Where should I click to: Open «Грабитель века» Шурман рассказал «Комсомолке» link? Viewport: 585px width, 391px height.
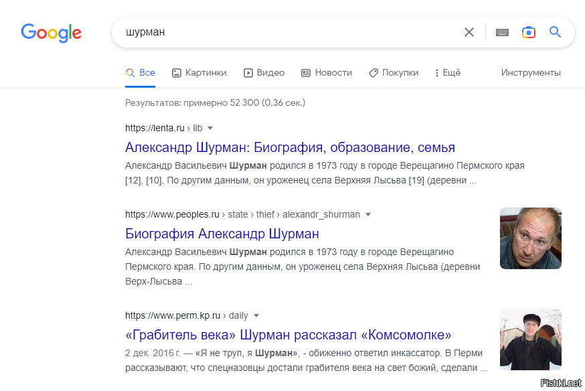[288, 335]
